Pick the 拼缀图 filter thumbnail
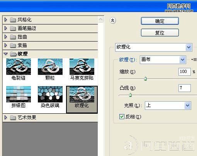197x156 pixels. pyautogui.click(x=19, y=94)
